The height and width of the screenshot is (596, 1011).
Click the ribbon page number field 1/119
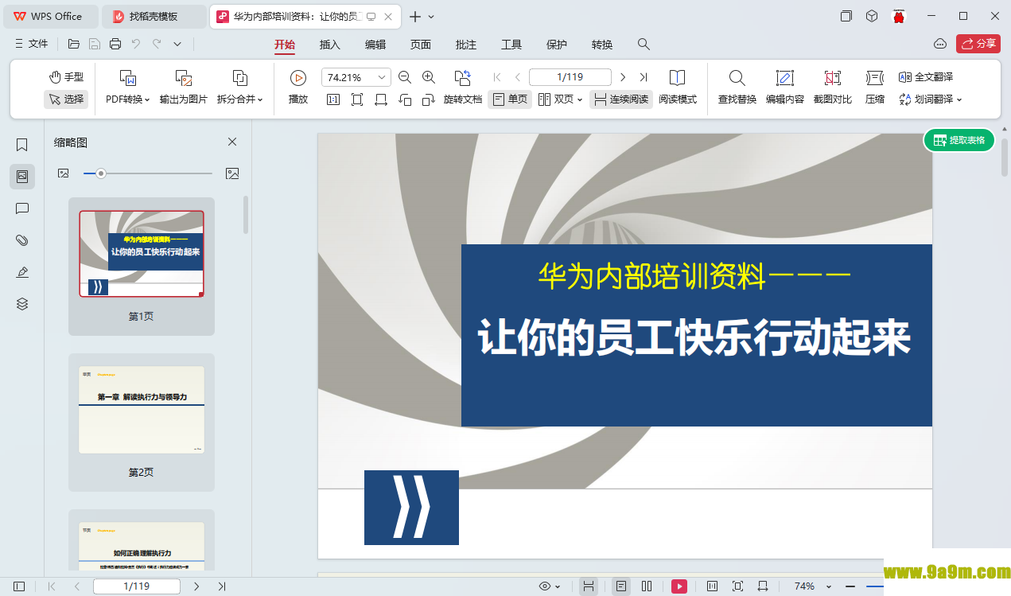pos(570,77)
